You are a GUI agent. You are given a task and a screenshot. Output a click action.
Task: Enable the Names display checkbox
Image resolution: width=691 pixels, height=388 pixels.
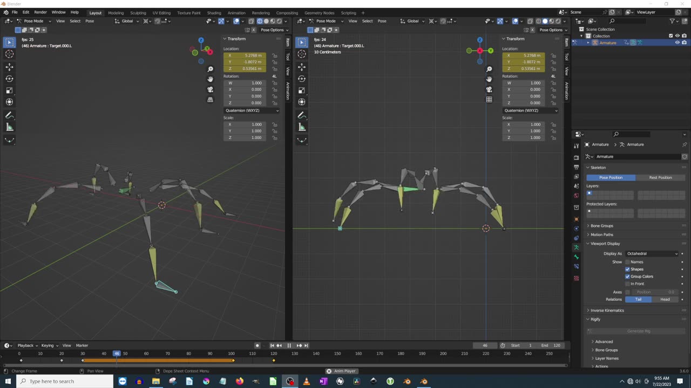click(627, 262)
